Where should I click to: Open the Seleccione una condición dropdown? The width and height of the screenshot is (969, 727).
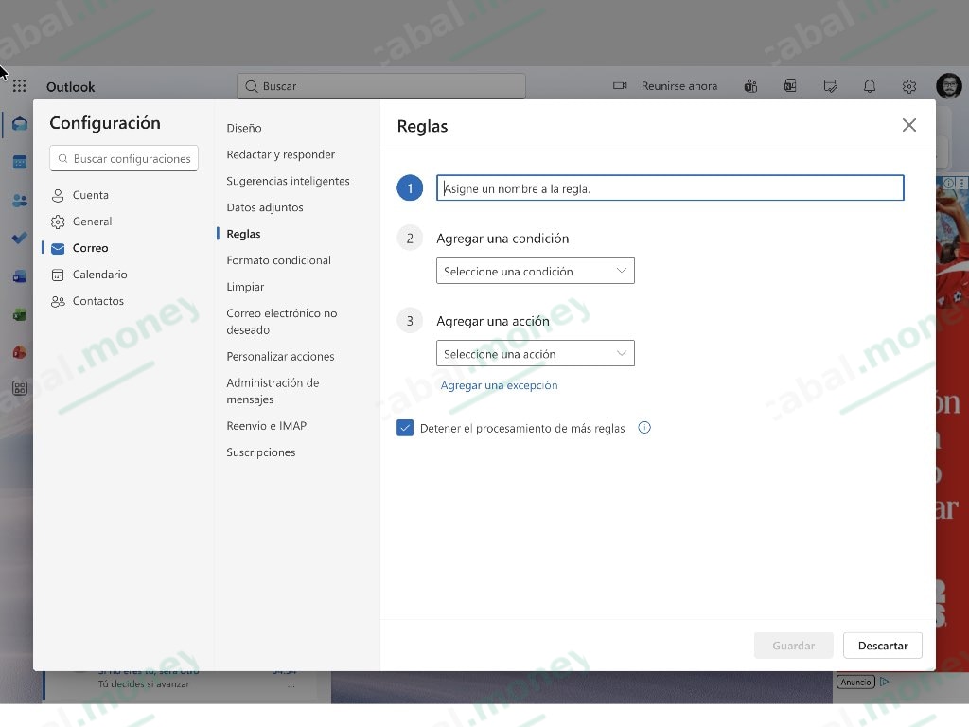tap(535, 270)
